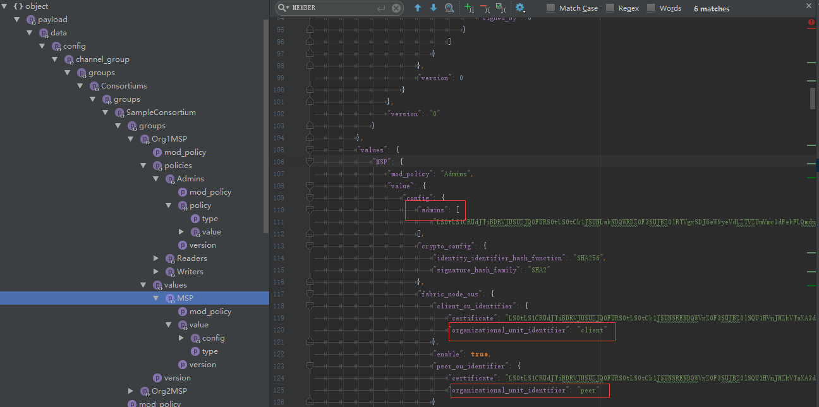Click the property icon beside SampleConsortium

(x=119, y=112)
